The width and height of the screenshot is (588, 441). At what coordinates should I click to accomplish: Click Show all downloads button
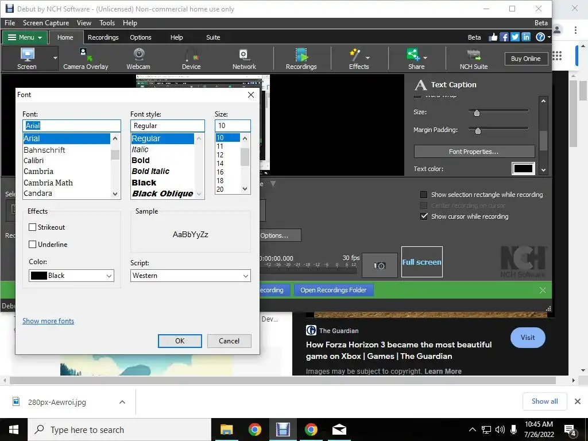point(544,401)
